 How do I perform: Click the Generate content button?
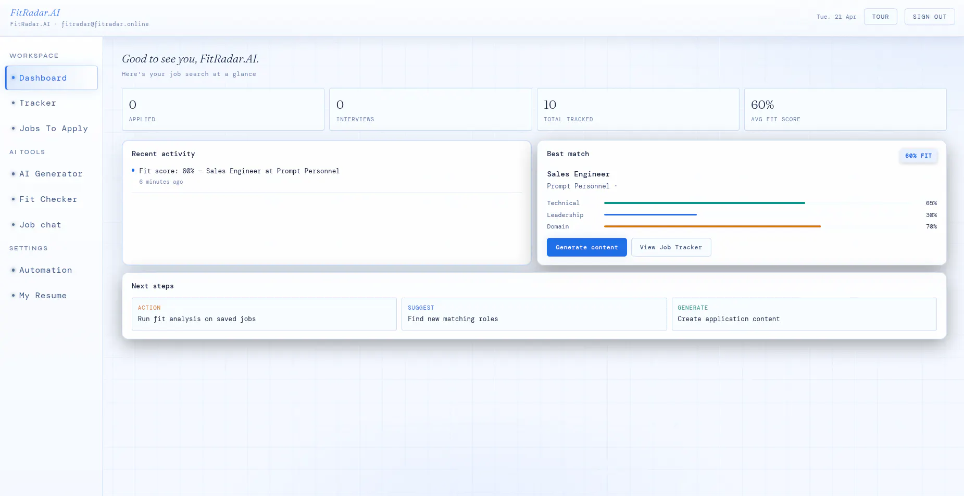point(587,247)
